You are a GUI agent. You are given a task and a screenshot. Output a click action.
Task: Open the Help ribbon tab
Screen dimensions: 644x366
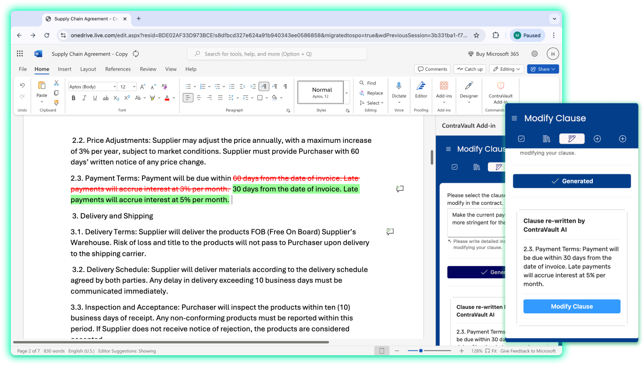click(191, 69)
